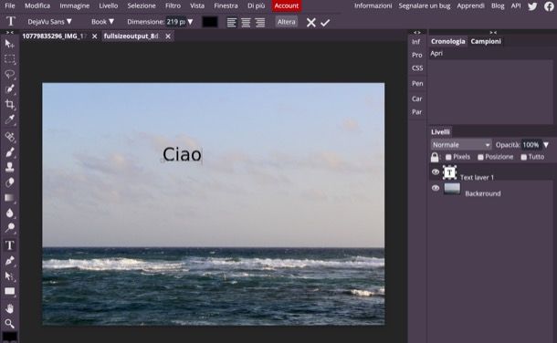Confirm text editing with the checkmark
Viewport: 557px width, 343px height.
pos(325,22)
